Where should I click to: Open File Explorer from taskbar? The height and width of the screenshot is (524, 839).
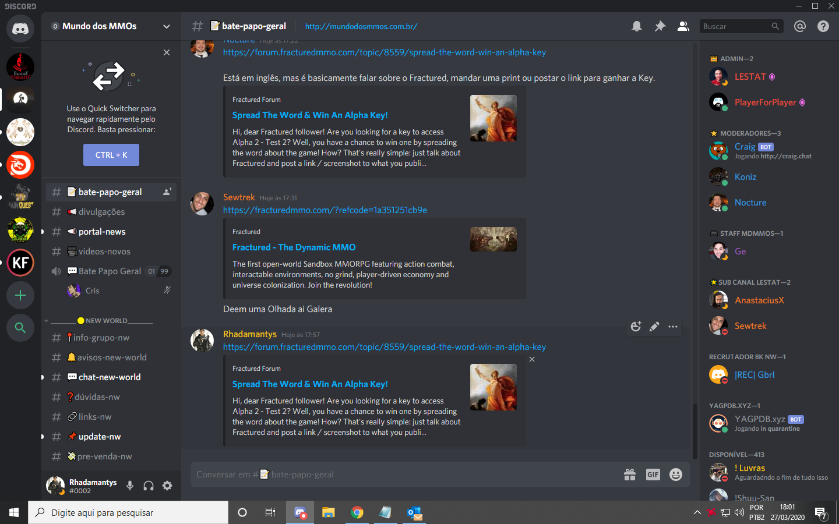(329, 512)
